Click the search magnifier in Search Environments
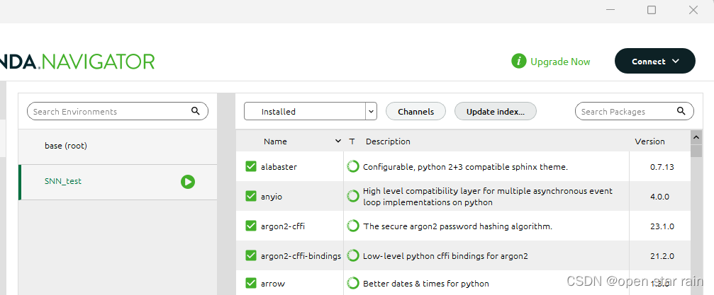 point(195,111)
